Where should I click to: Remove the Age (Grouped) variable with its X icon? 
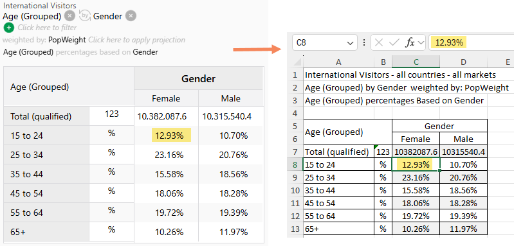pos(70,16)
